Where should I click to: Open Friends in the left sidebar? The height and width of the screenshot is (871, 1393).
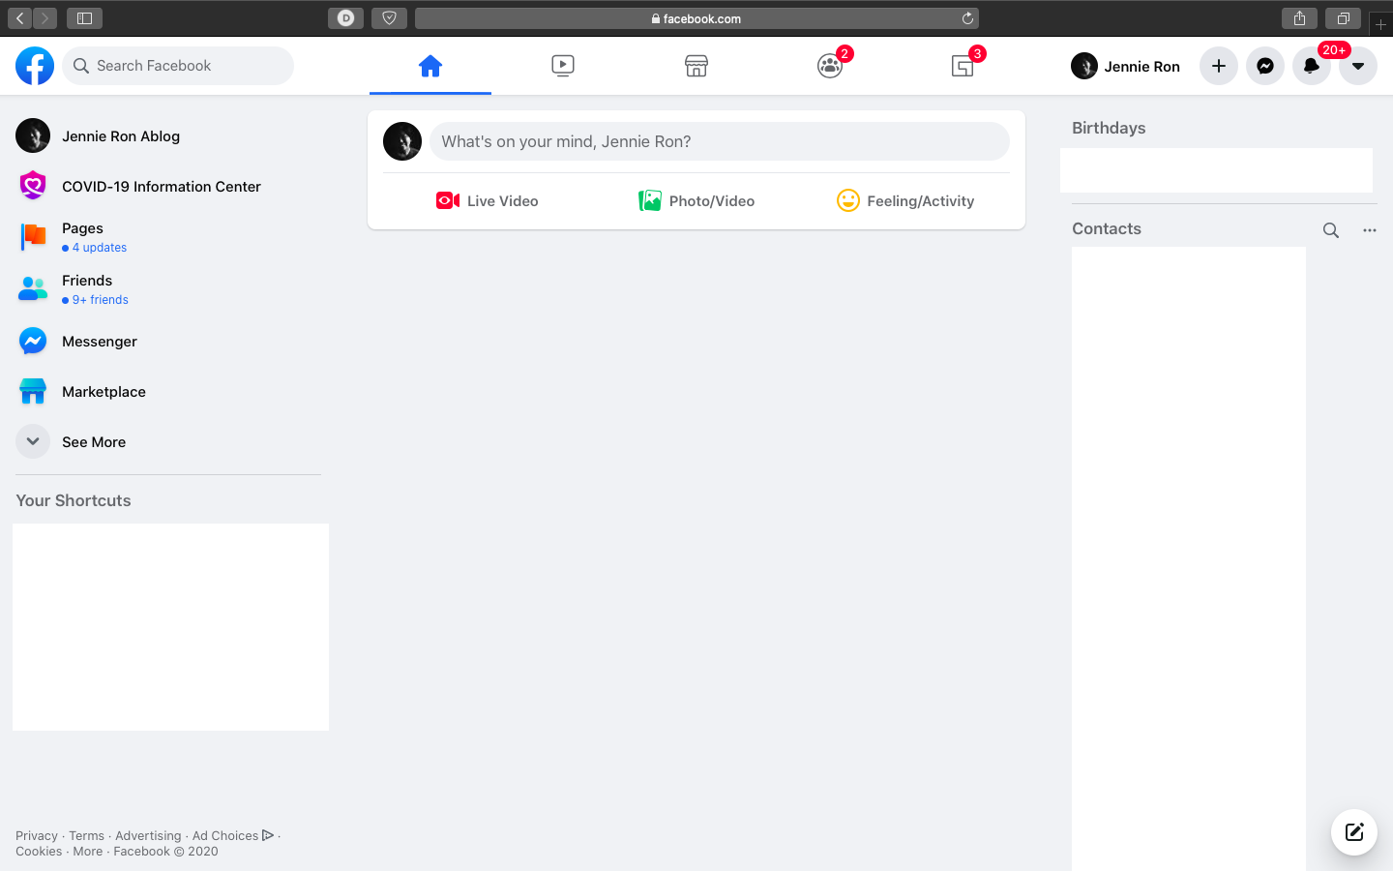click(168, 289)
